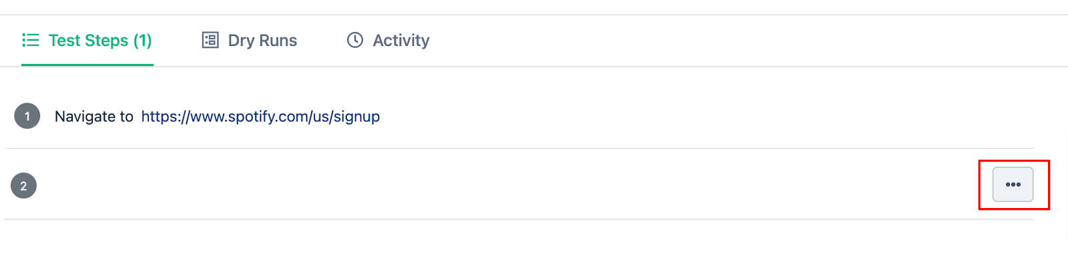Select the step 1 Navigate row
Image resolution: width=1068 pixels, height=260 pixels.
519,116
